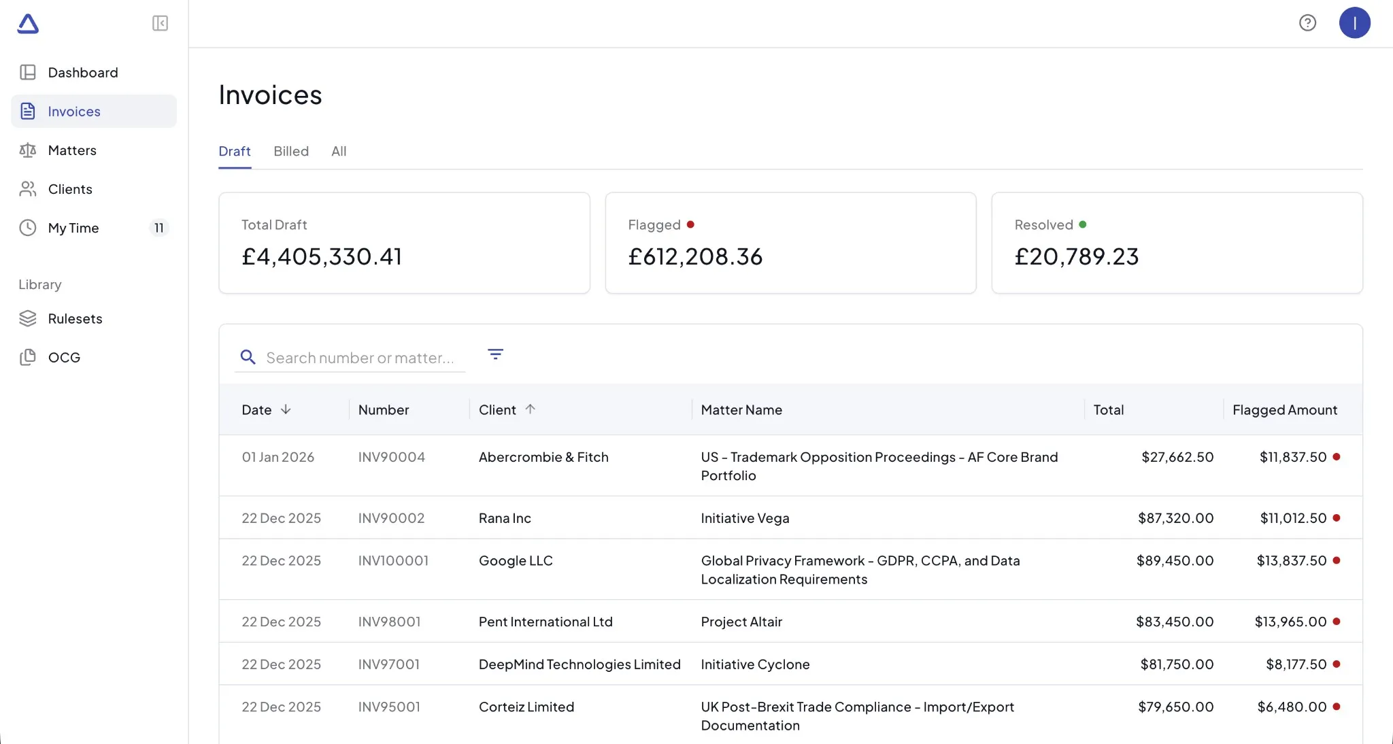The height and width of the screenshot is (744, 1393).
Task: Click the app logo in the sidebar
Action: tap(28, 24)
